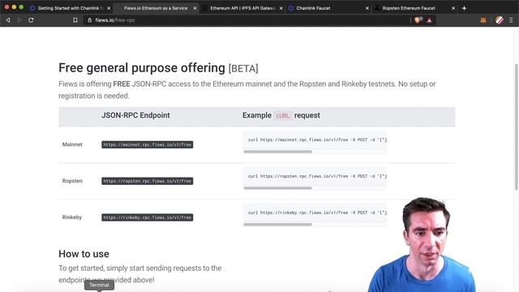Image resolution: width=519 pixels, height=292 pixels.
Task: Click the Terminal dock tooltip label
Action: coord(99,285)
